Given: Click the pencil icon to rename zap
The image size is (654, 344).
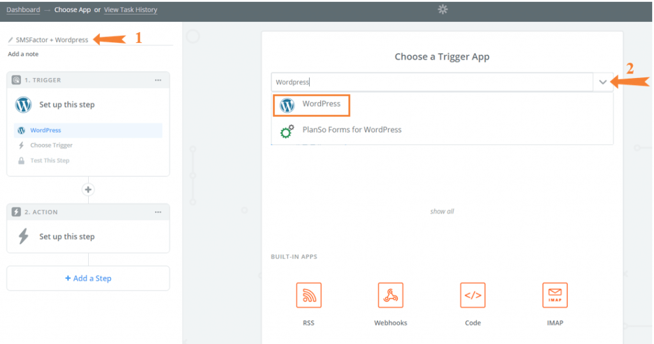Looking at the screenshot, I should click(x=10, y=40).
